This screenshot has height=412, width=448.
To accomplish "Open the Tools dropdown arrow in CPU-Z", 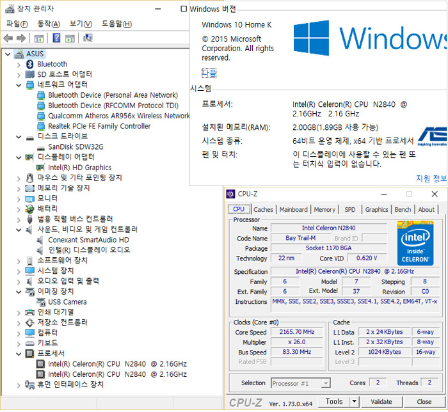I will pyautogui.click(x=354, y=401).
